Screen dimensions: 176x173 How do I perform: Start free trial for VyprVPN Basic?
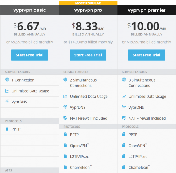(30, 55)
